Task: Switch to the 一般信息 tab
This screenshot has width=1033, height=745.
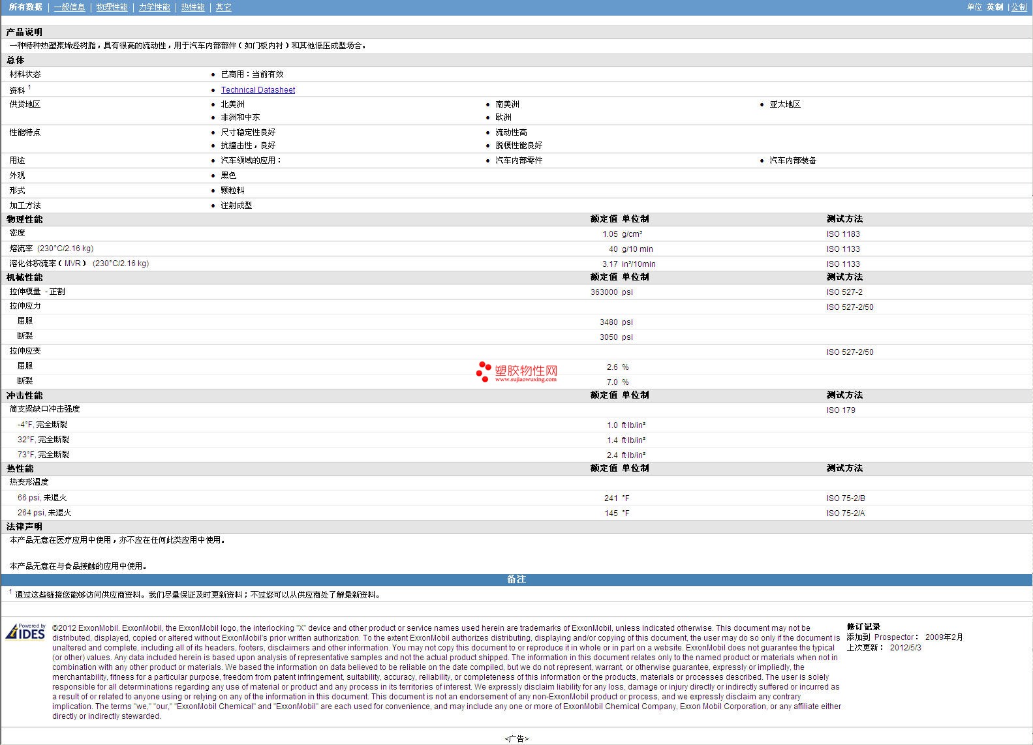Action: click(x=69, y=7)
